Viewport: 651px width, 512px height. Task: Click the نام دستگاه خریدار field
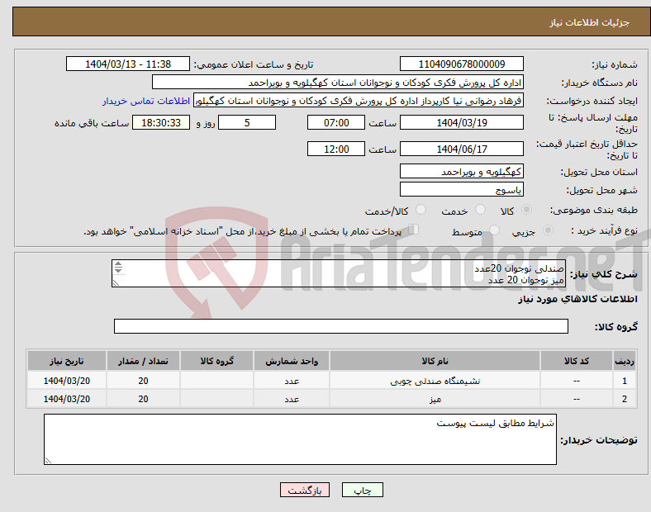click(x=338, y=82)
